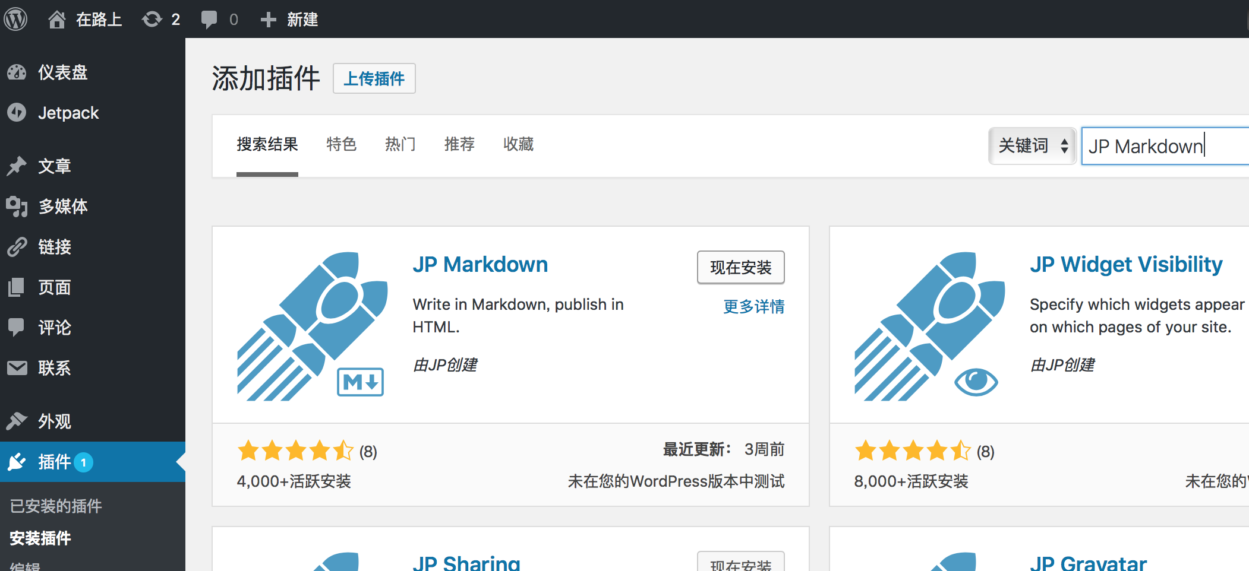The height and width of the screenshot is (571, 1249).
Task: Click the 添加插件 page heading
Action: coord(266,78)
